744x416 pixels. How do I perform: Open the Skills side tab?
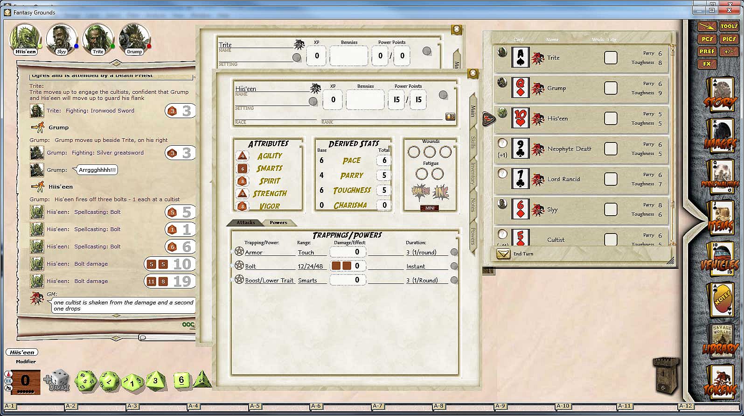[x=473, y=142]
